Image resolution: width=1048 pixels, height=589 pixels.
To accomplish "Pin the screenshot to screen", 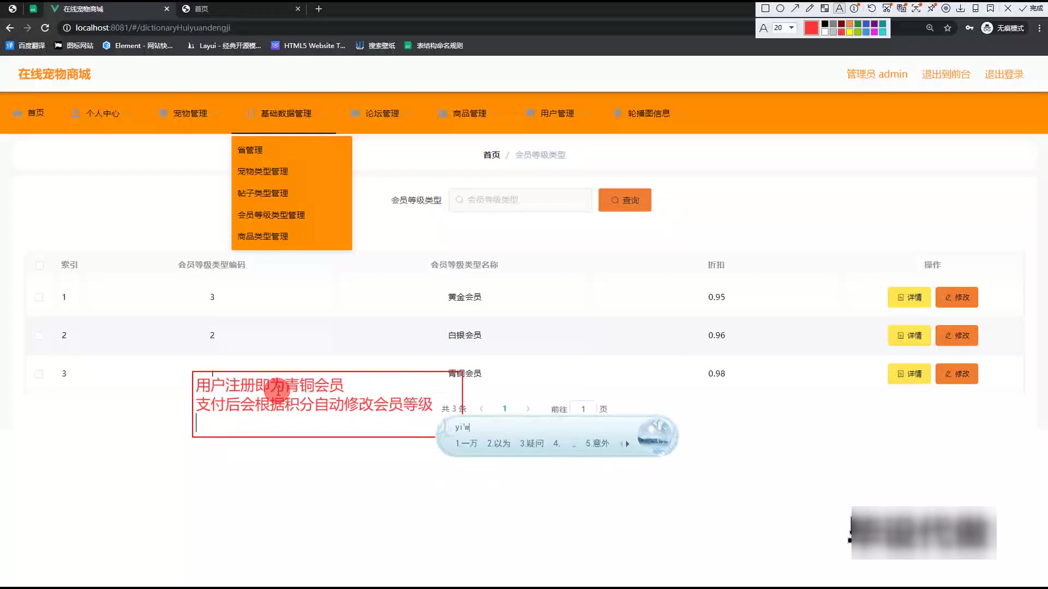I will 931,8.
